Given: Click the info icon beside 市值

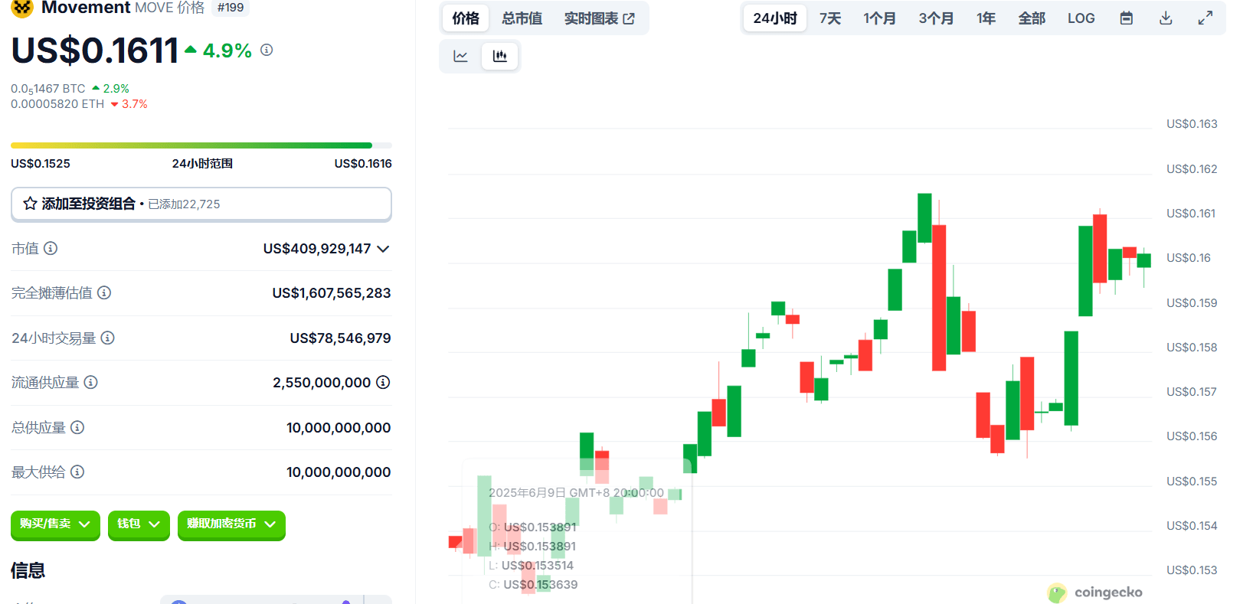Looking at the screenshot, I should pos(51,248).
